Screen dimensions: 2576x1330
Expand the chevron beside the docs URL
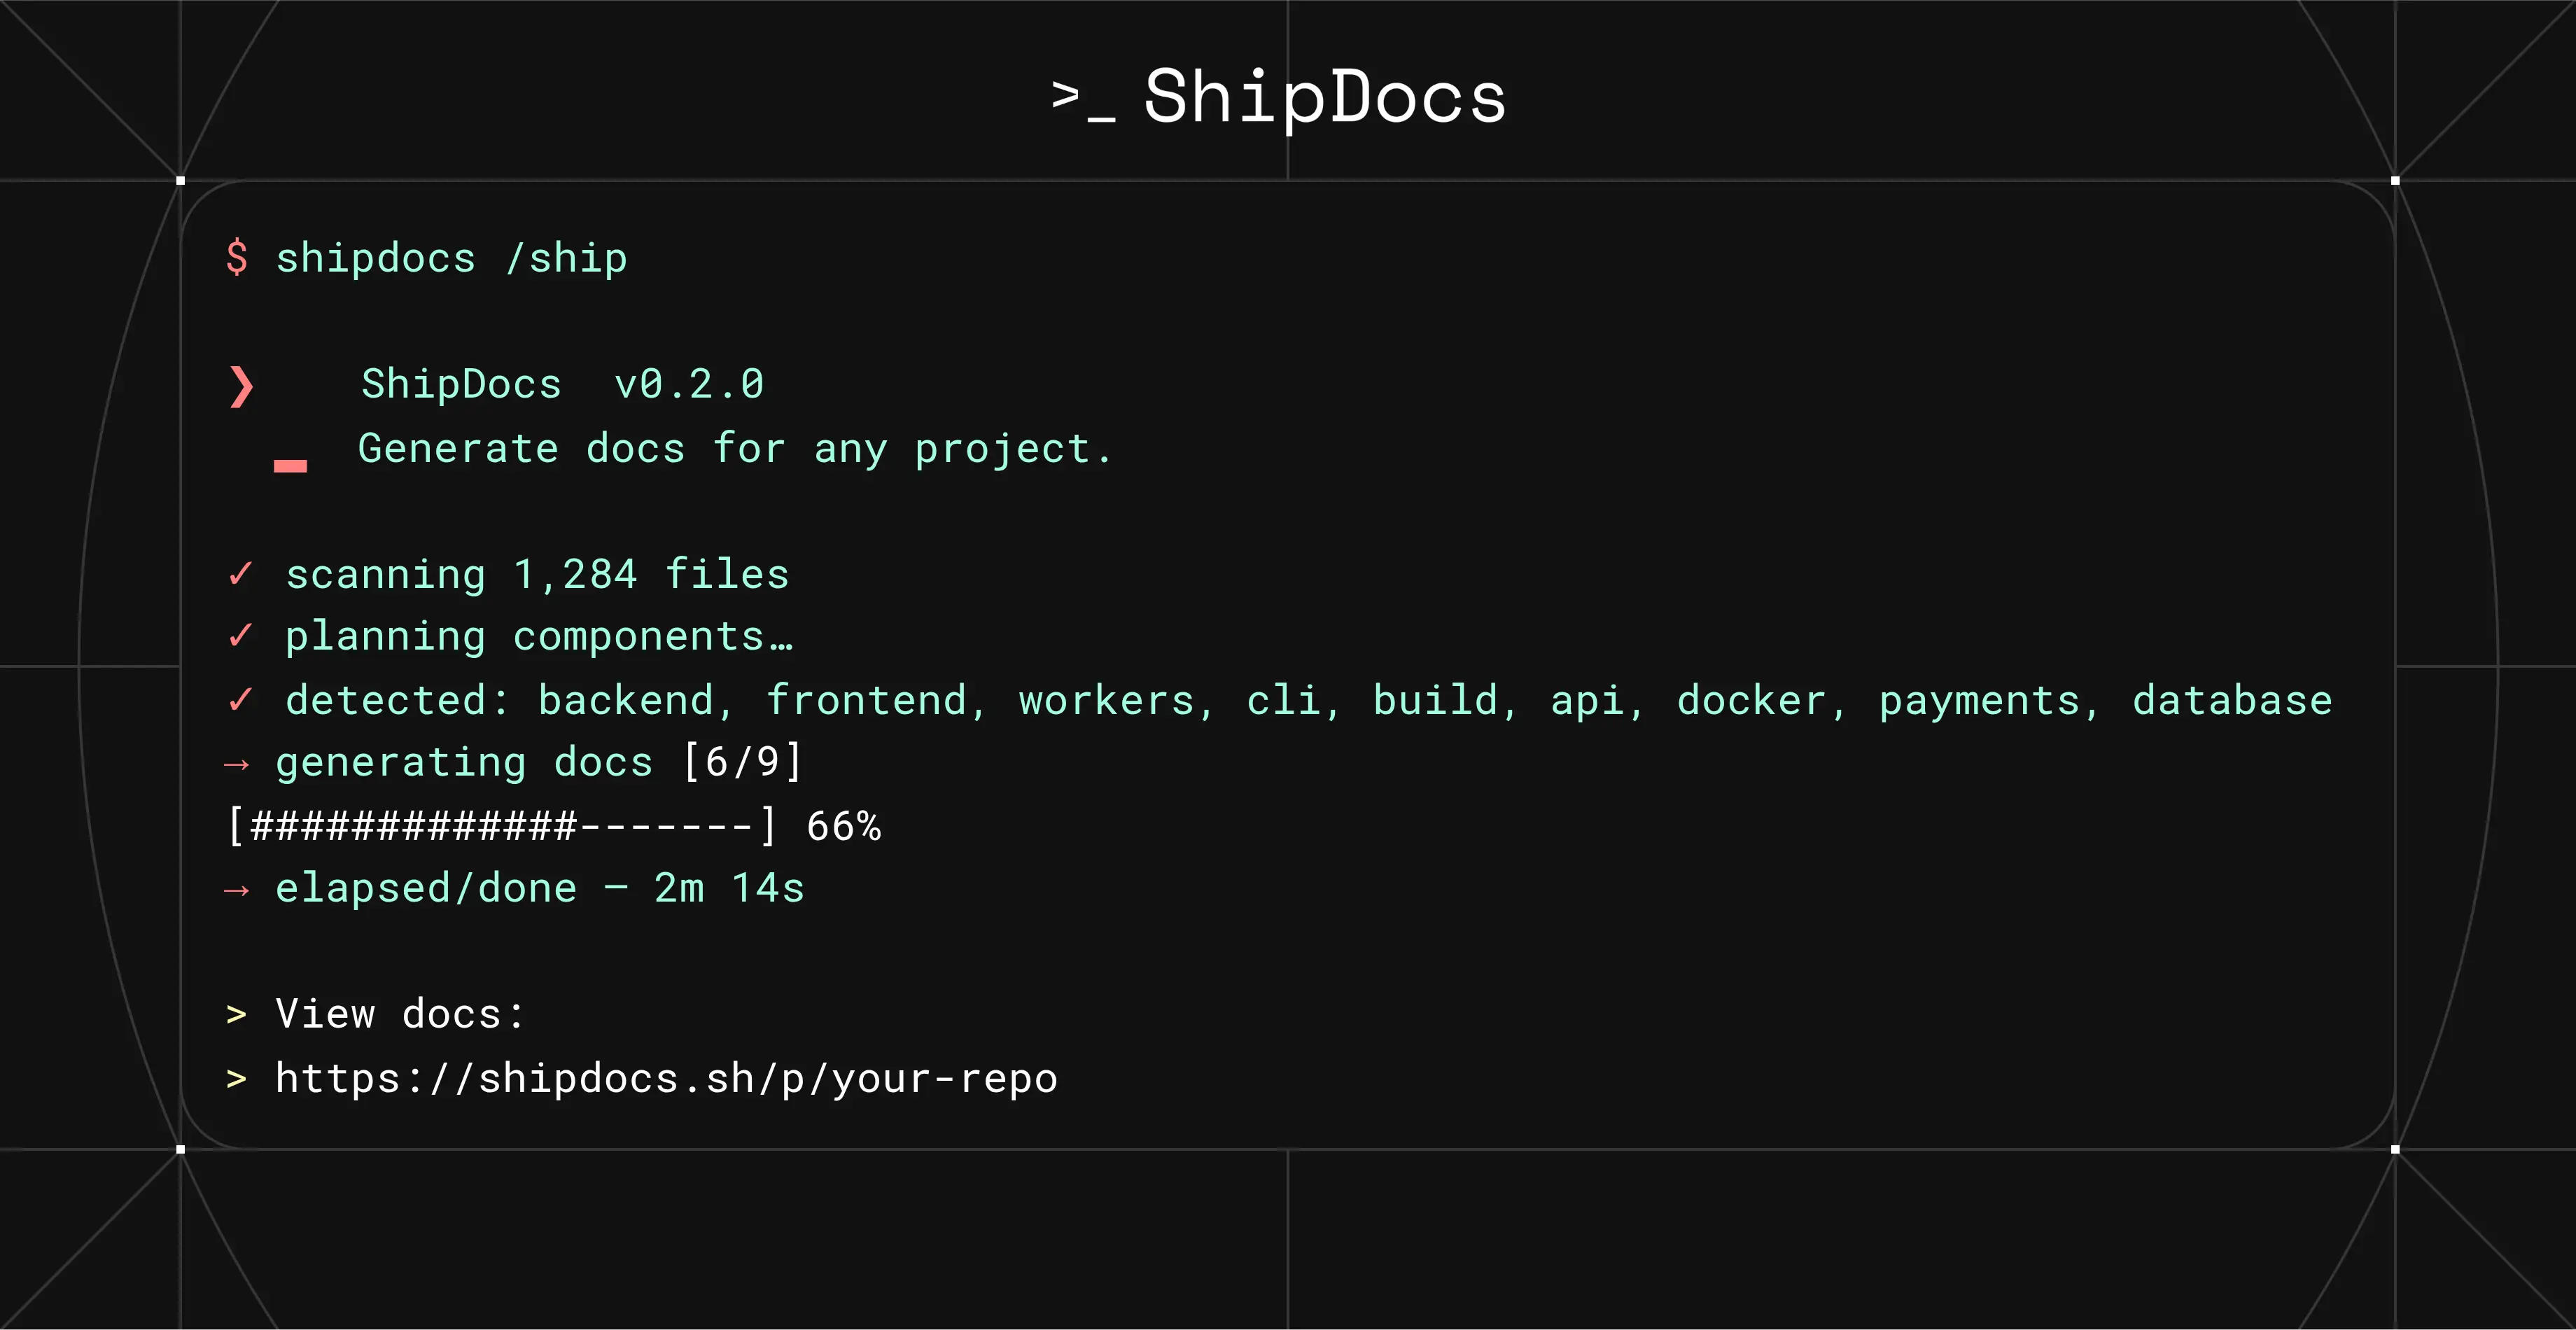(236, 1078)
